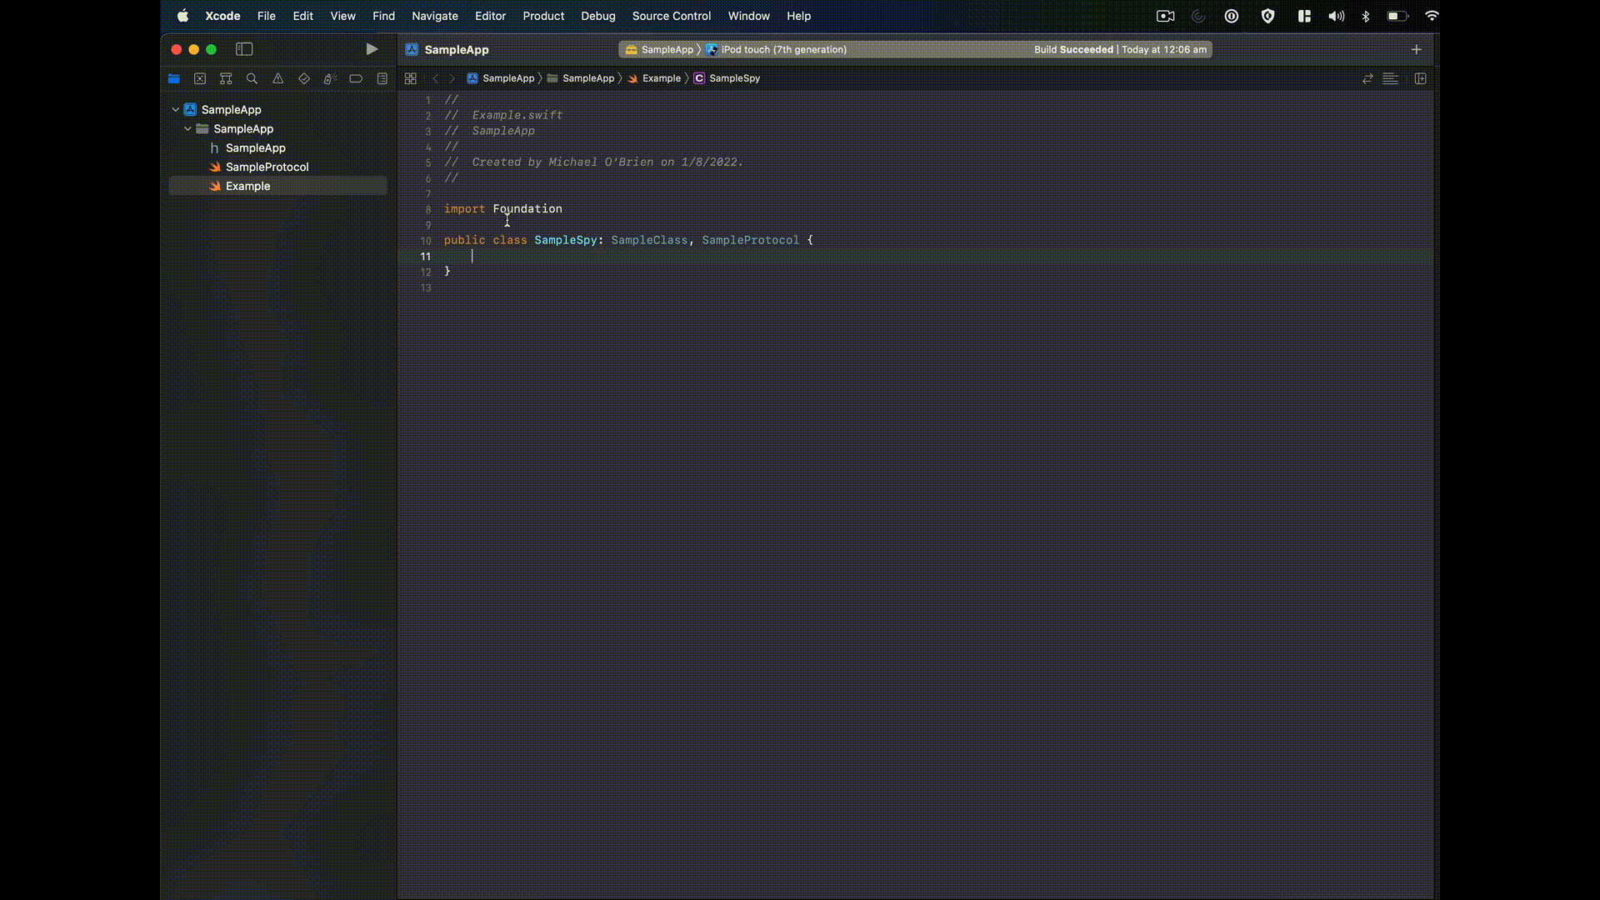Open the battery status menu
This screenshot has width=1600, height=900.
1397,16
